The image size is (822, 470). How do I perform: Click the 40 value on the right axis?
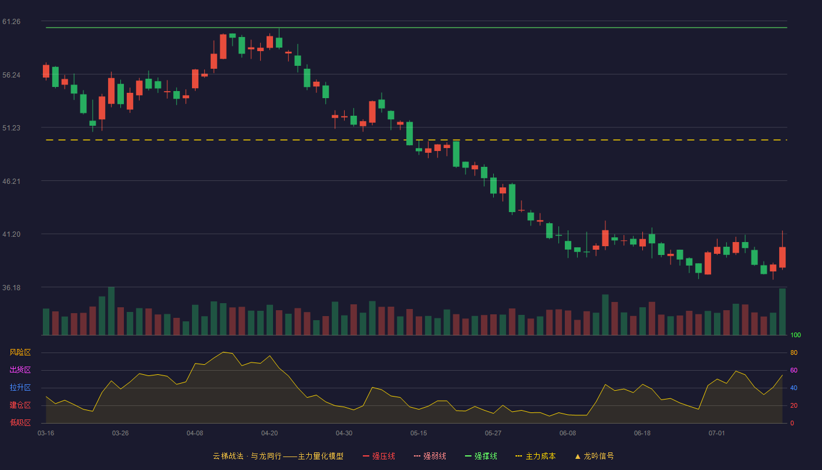pyautogui.click(x=794, y=388)
